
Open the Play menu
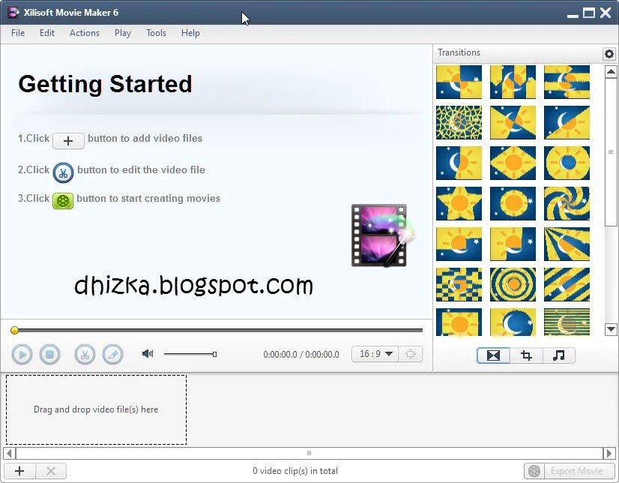coord(123,33)
